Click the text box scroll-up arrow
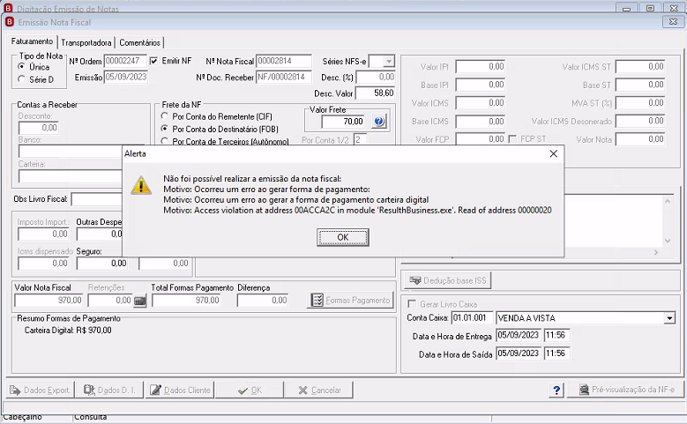This screenshot has height=424, width=687. [668, 202]
